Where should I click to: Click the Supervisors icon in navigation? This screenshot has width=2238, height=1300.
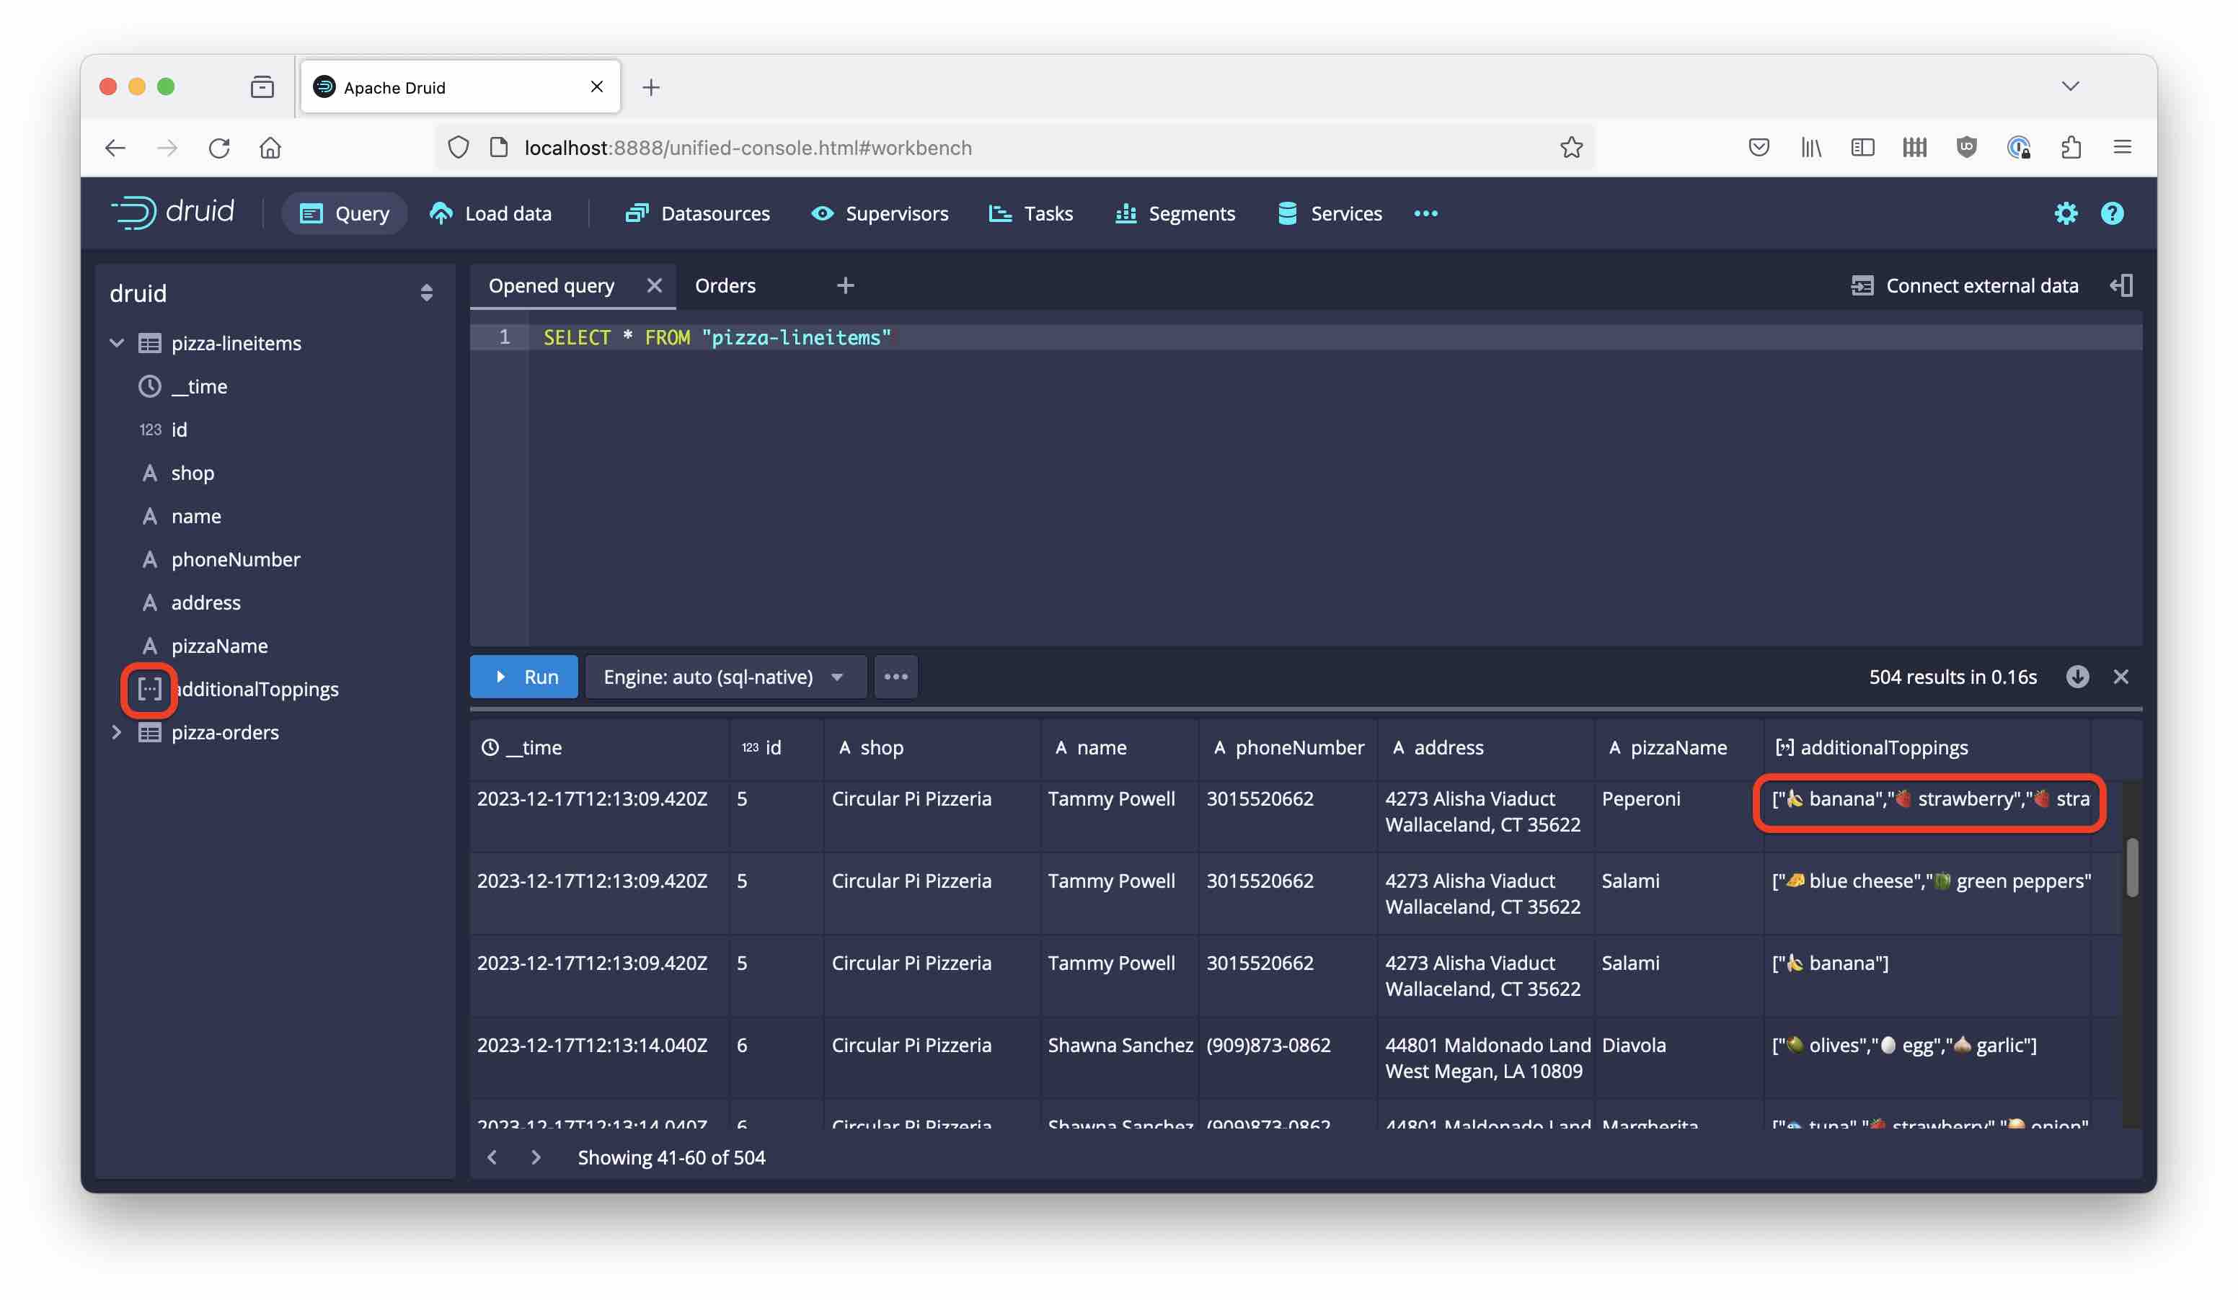click(x=822, y=213)
